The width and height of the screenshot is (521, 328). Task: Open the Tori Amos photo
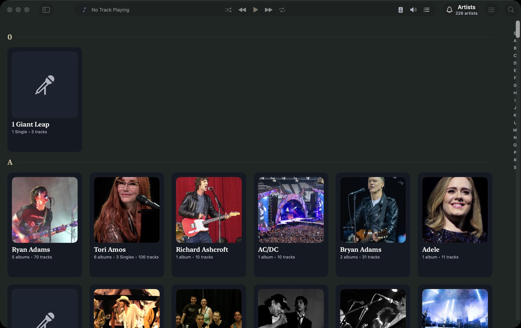point(127,210)
